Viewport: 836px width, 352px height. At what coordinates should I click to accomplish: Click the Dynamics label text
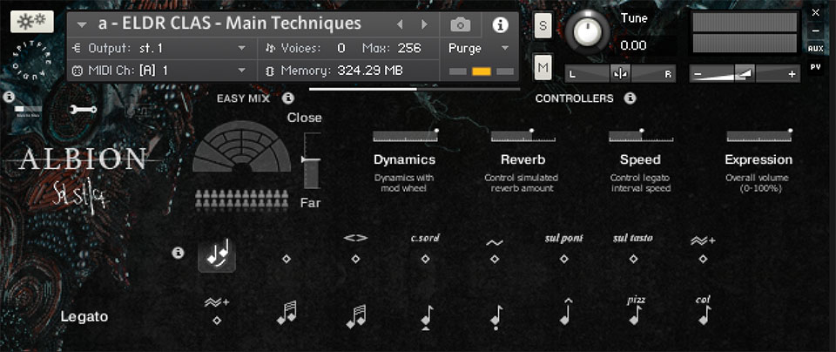click(x=405, y=159)
